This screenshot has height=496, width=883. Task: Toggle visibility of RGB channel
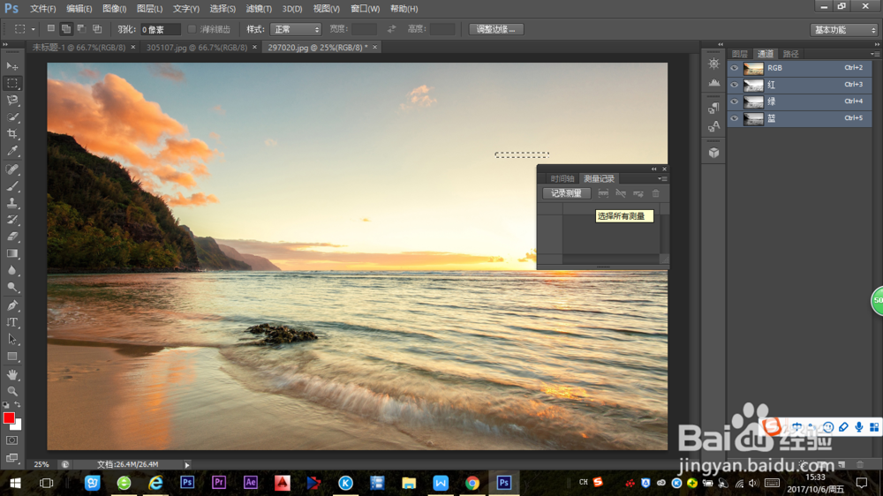pyautogui.click(x=735, y=68)
